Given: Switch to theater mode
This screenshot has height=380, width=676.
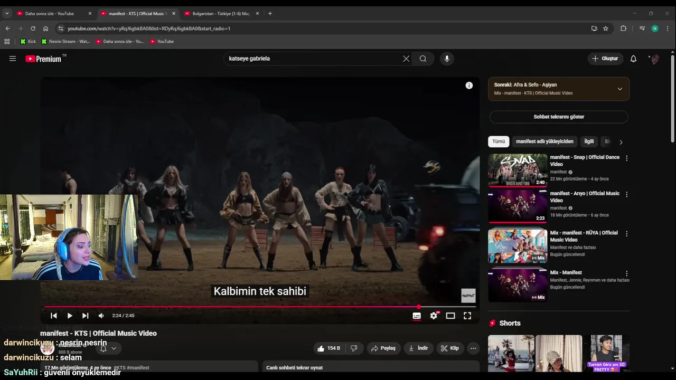Looking at the screenshot, I should (450, 316).
